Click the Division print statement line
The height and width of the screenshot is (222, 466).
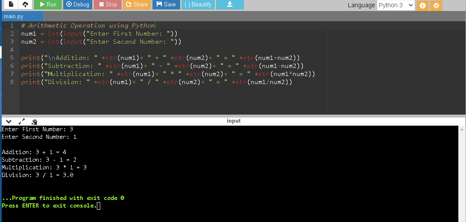157,82
